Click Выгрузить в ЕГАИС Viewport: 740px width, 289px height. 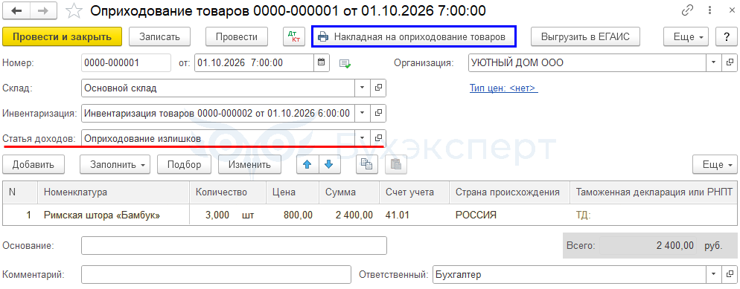586,36
